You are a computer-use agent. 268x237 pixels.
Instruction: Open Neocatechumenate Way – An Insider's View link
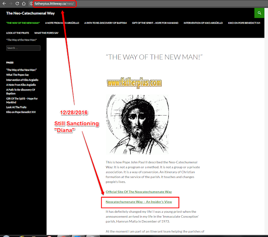(139, 202)
